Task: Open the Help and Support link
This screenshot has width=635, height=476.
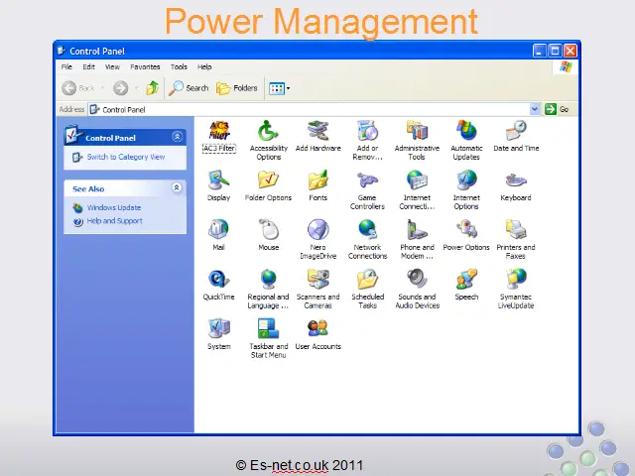Action: tap(115, 221)
